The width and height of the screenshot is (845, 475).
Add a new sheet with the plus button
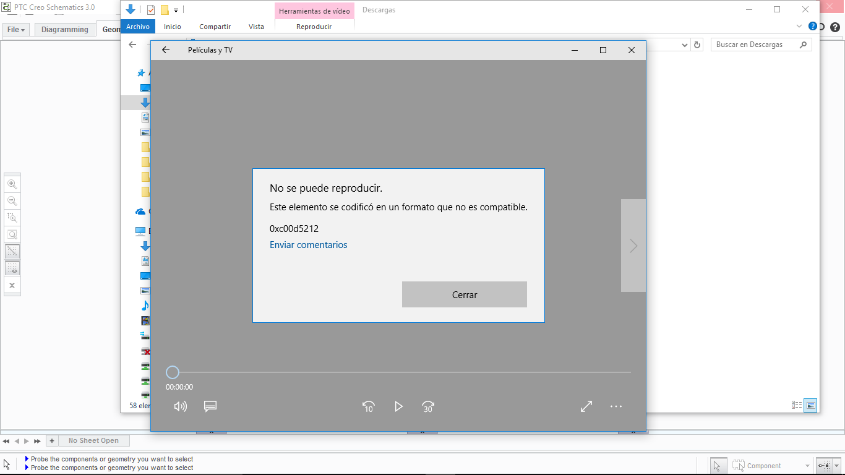pos(52,441)
